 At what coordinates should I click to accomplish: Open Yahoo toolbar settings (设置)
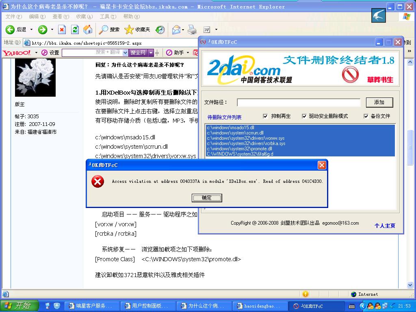pos(50,52)
